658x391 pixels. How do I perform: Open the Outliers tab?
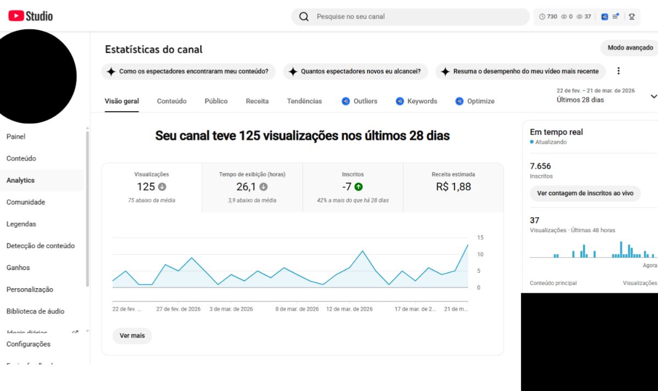(x=360, y=101)
